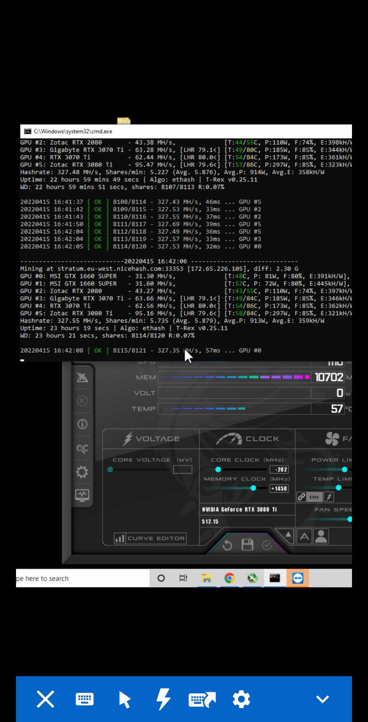Click the VOLT value 0 readout
The height and width of the screenshot is (722, 368).
[x=340, y=393]
